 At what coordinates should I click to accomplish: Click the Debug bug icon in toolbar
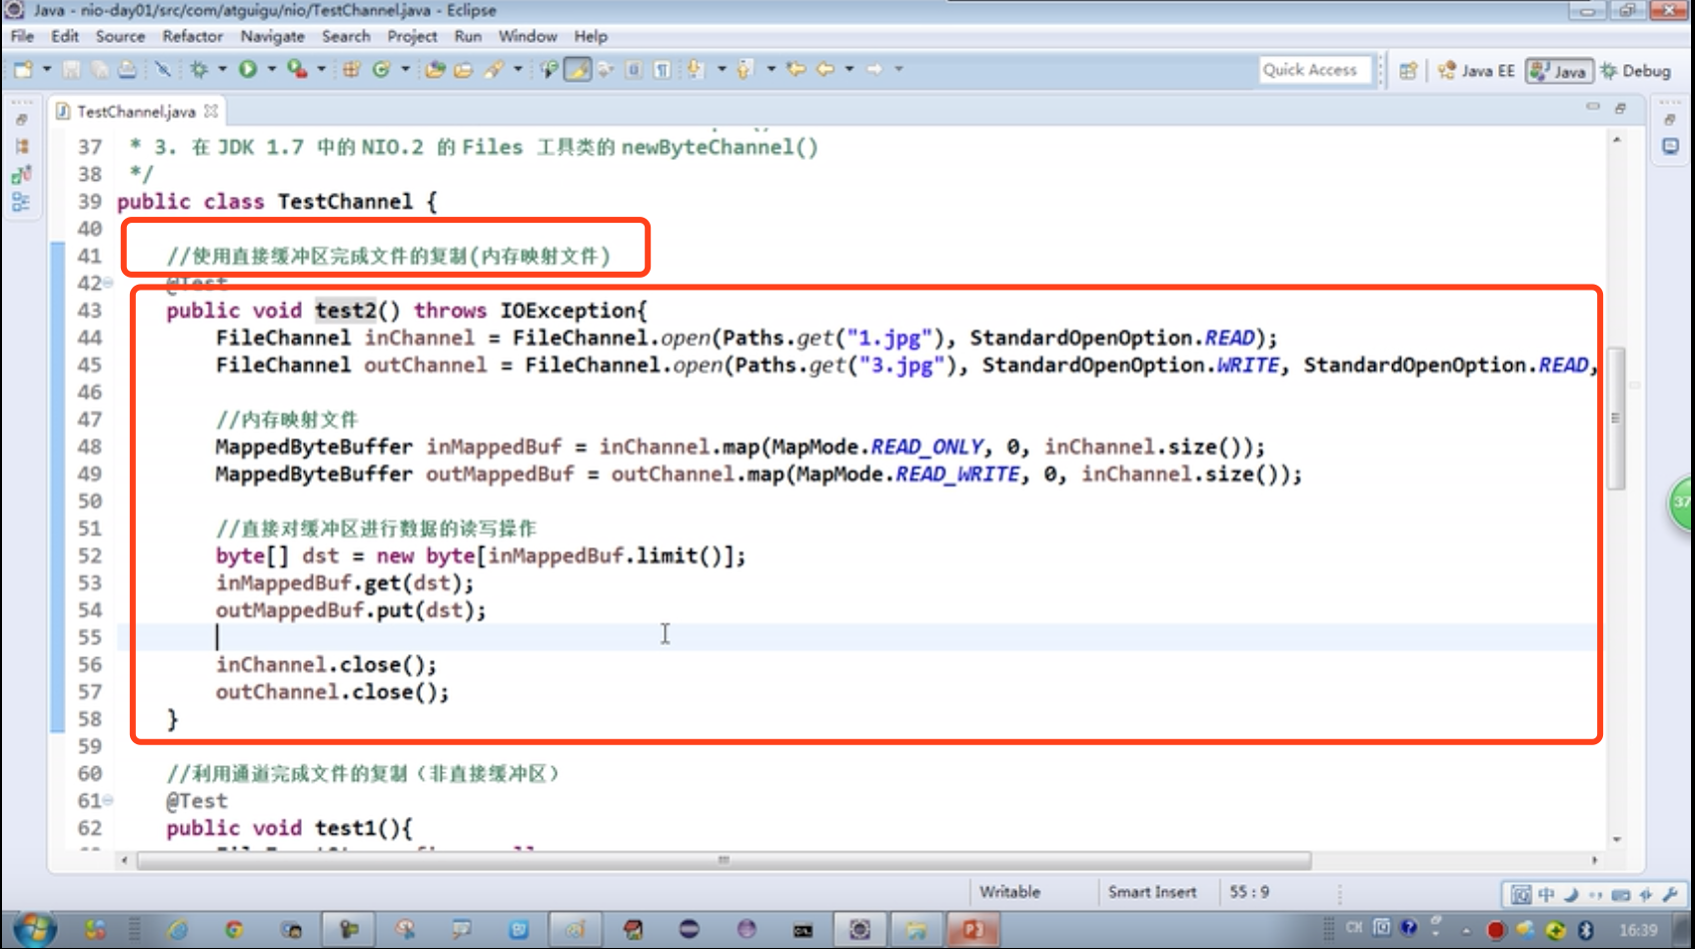pyautogui.click(x=199, y=69)
